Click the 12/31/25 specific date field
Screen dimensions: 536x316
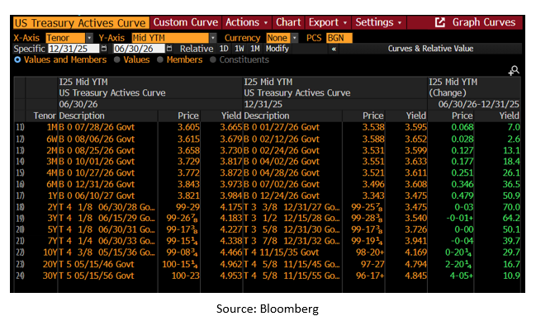click(x=74, y=49)
